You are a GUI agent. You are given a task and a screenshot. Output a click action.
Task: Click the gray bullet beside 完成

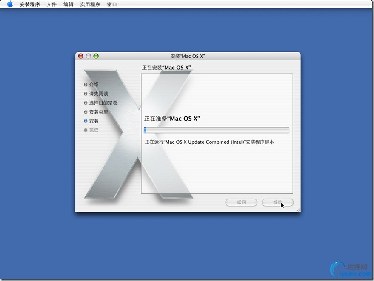click(x=86, y=130)
